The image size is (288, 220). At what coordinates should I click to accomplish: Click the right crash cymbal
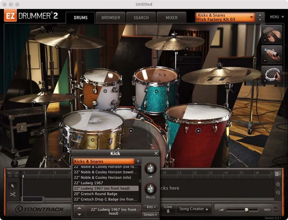[174, 42]
